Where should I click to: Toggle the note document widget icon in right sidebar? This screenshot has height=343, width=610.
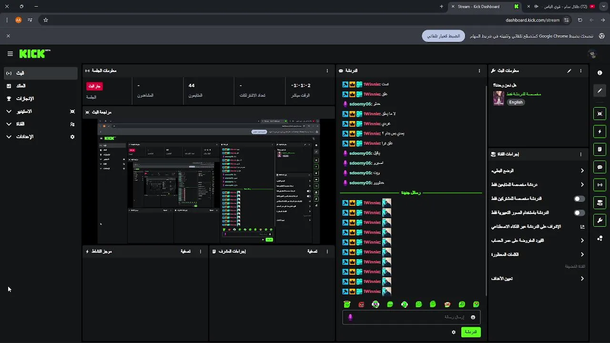pyautogui.click(x=600, y=149)
